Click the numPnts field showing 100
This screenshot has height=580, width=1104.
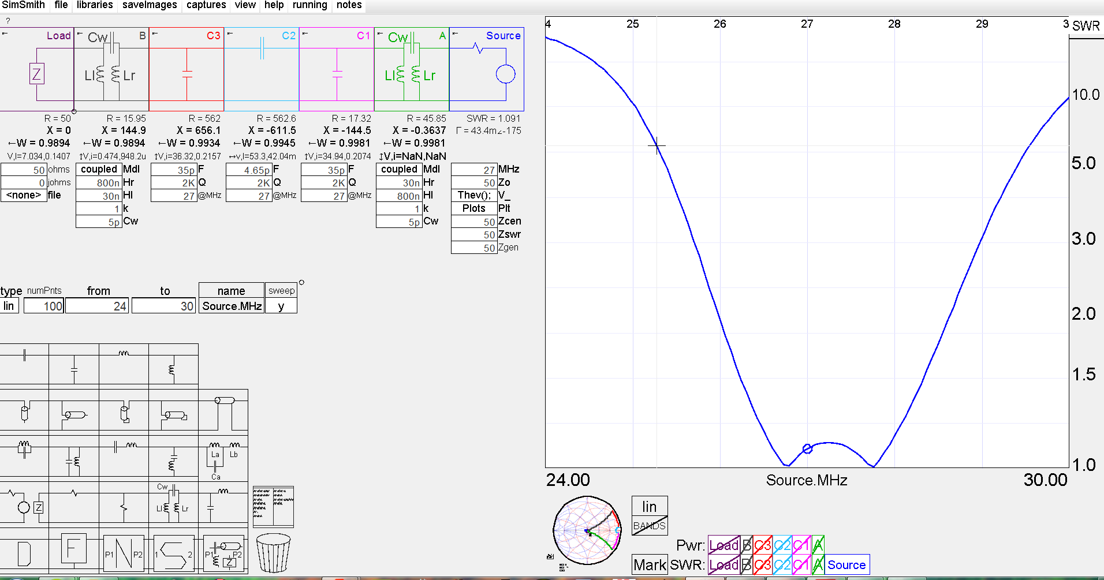[x=44, y=306]
